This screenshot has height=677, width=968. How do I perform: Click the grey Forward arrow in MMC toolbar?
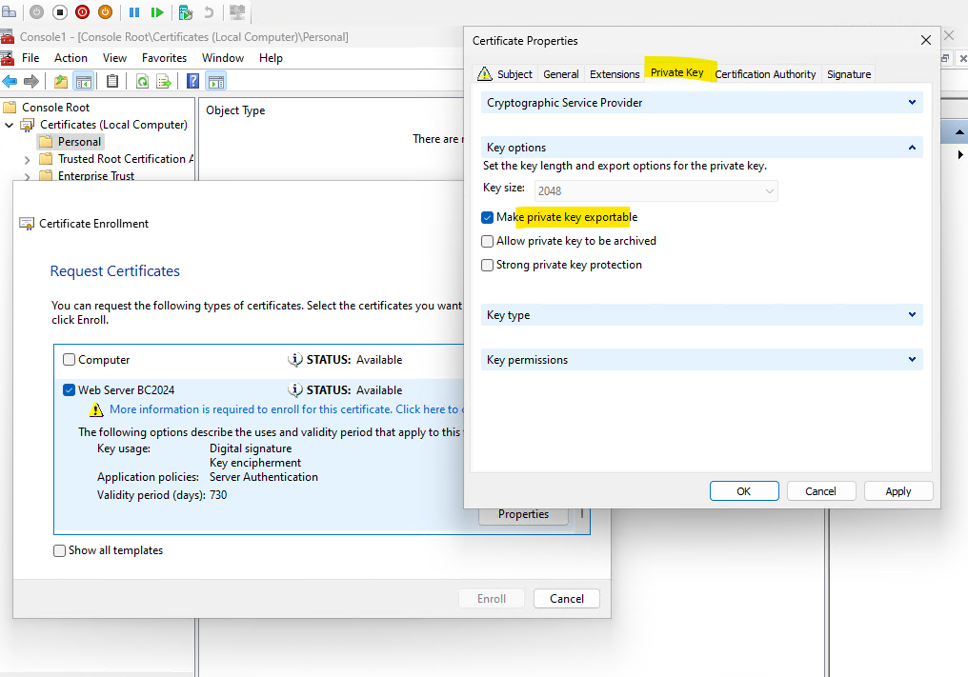[x=30, y=81]
